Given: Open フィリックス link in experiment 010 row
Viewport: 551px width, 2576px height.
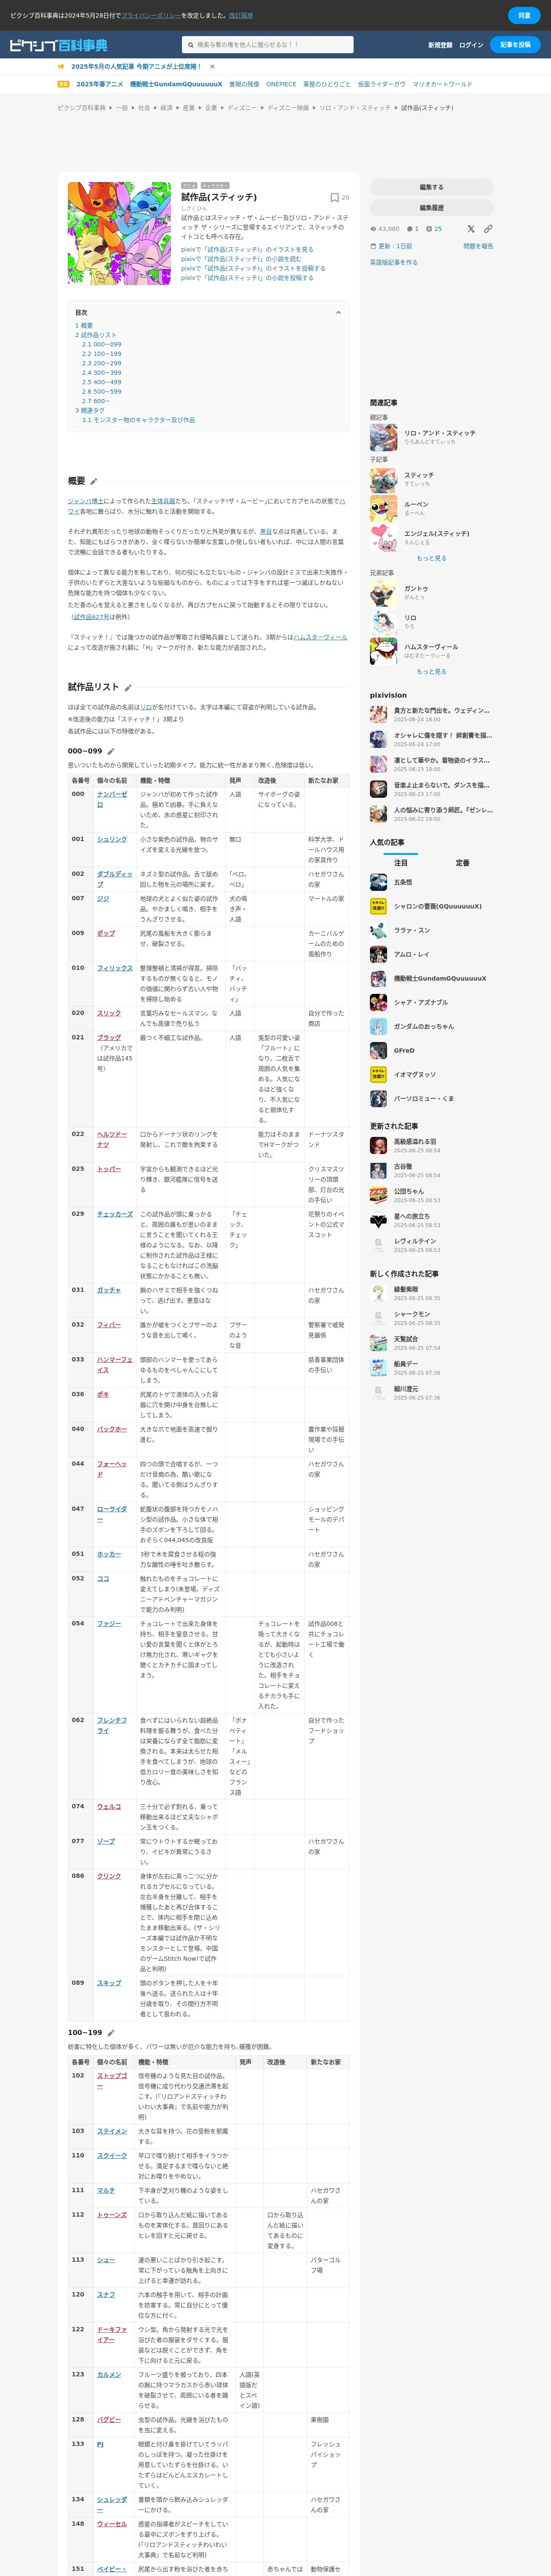Looking at the screenshot, I should 115,968.
